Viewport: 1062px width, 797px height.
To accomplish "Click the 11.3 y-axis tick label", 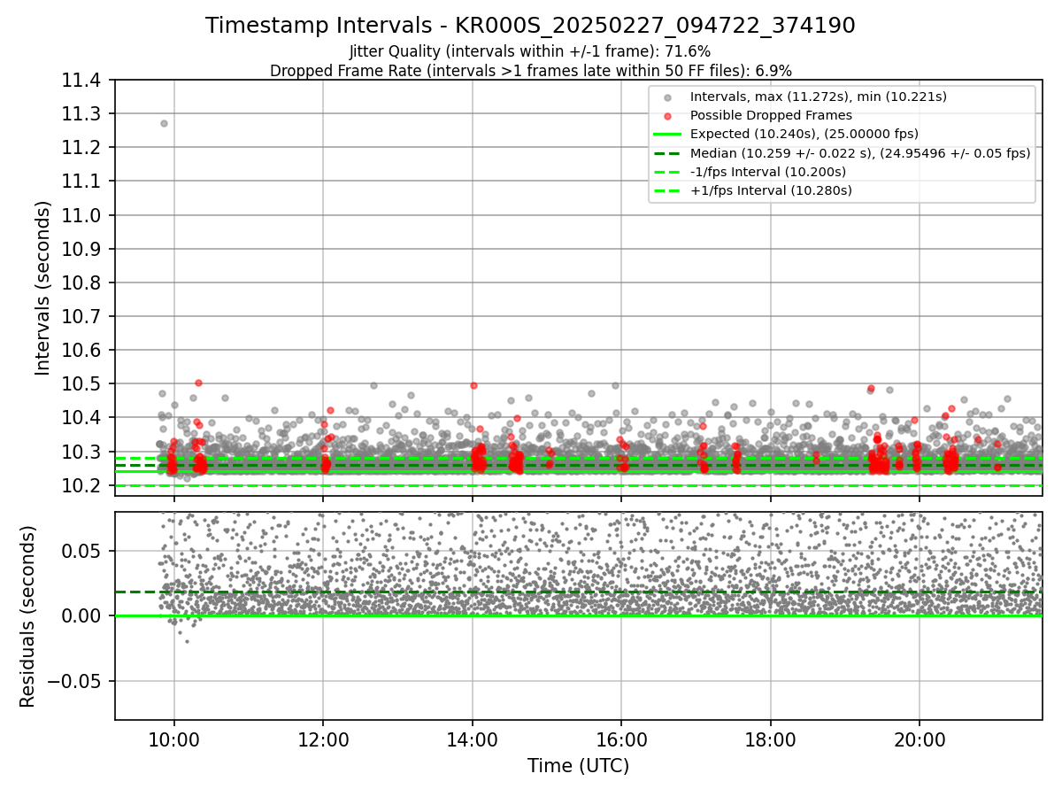I will pos(83,114).
